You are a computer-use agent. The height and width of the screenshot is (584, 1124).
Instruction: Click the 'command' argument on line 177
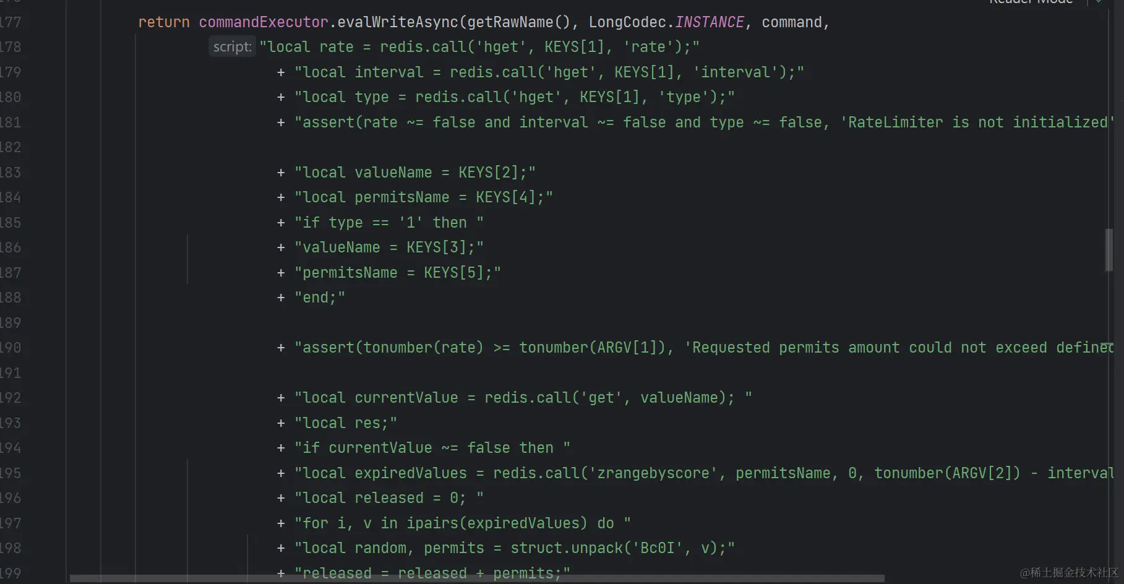(x=791, y=22)
